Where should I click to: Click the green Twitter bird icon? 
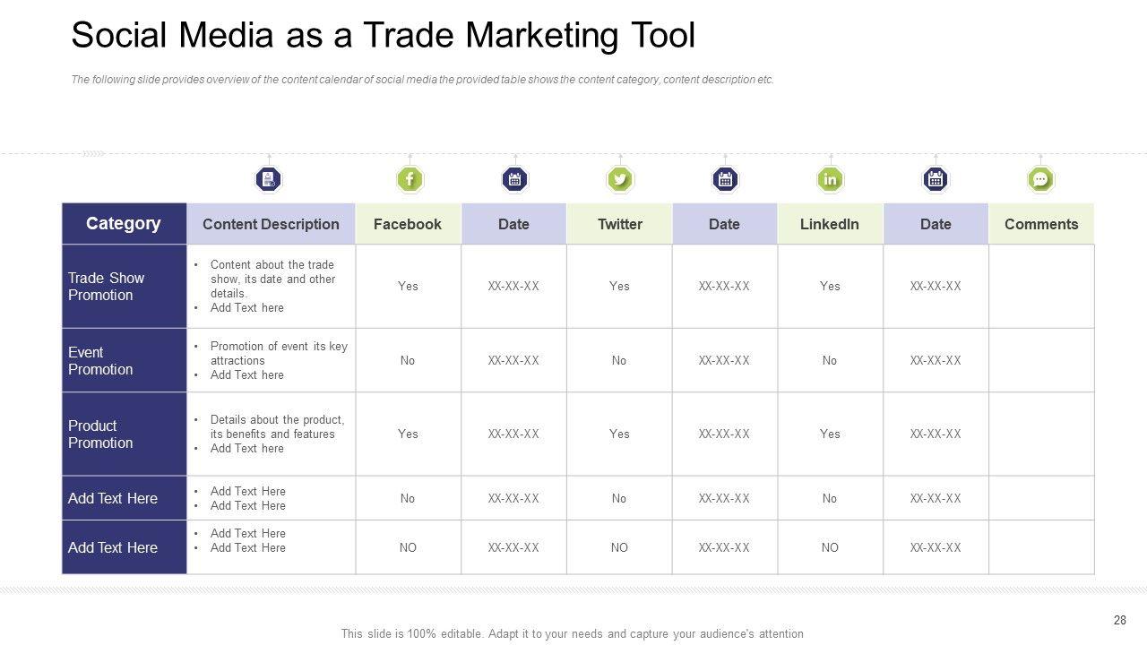pyautogui.click(x=619, y=180)
